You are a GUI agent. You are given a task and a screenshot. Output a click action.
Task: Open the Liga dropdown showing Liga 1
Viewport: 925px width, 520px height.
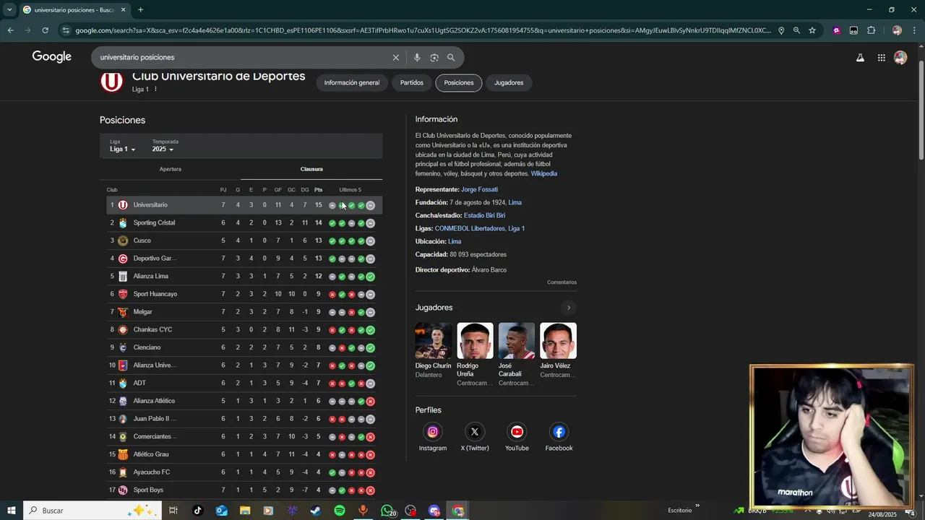click(x=123, y=149)
